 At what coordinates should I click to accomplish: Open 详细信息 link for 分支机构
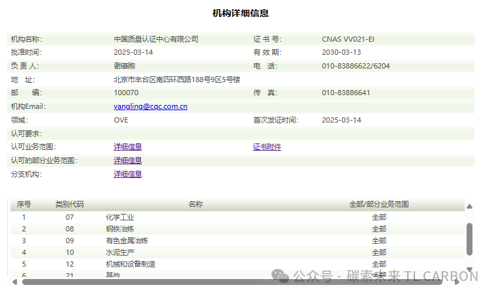pyautogui.click(x=128, y=174)
